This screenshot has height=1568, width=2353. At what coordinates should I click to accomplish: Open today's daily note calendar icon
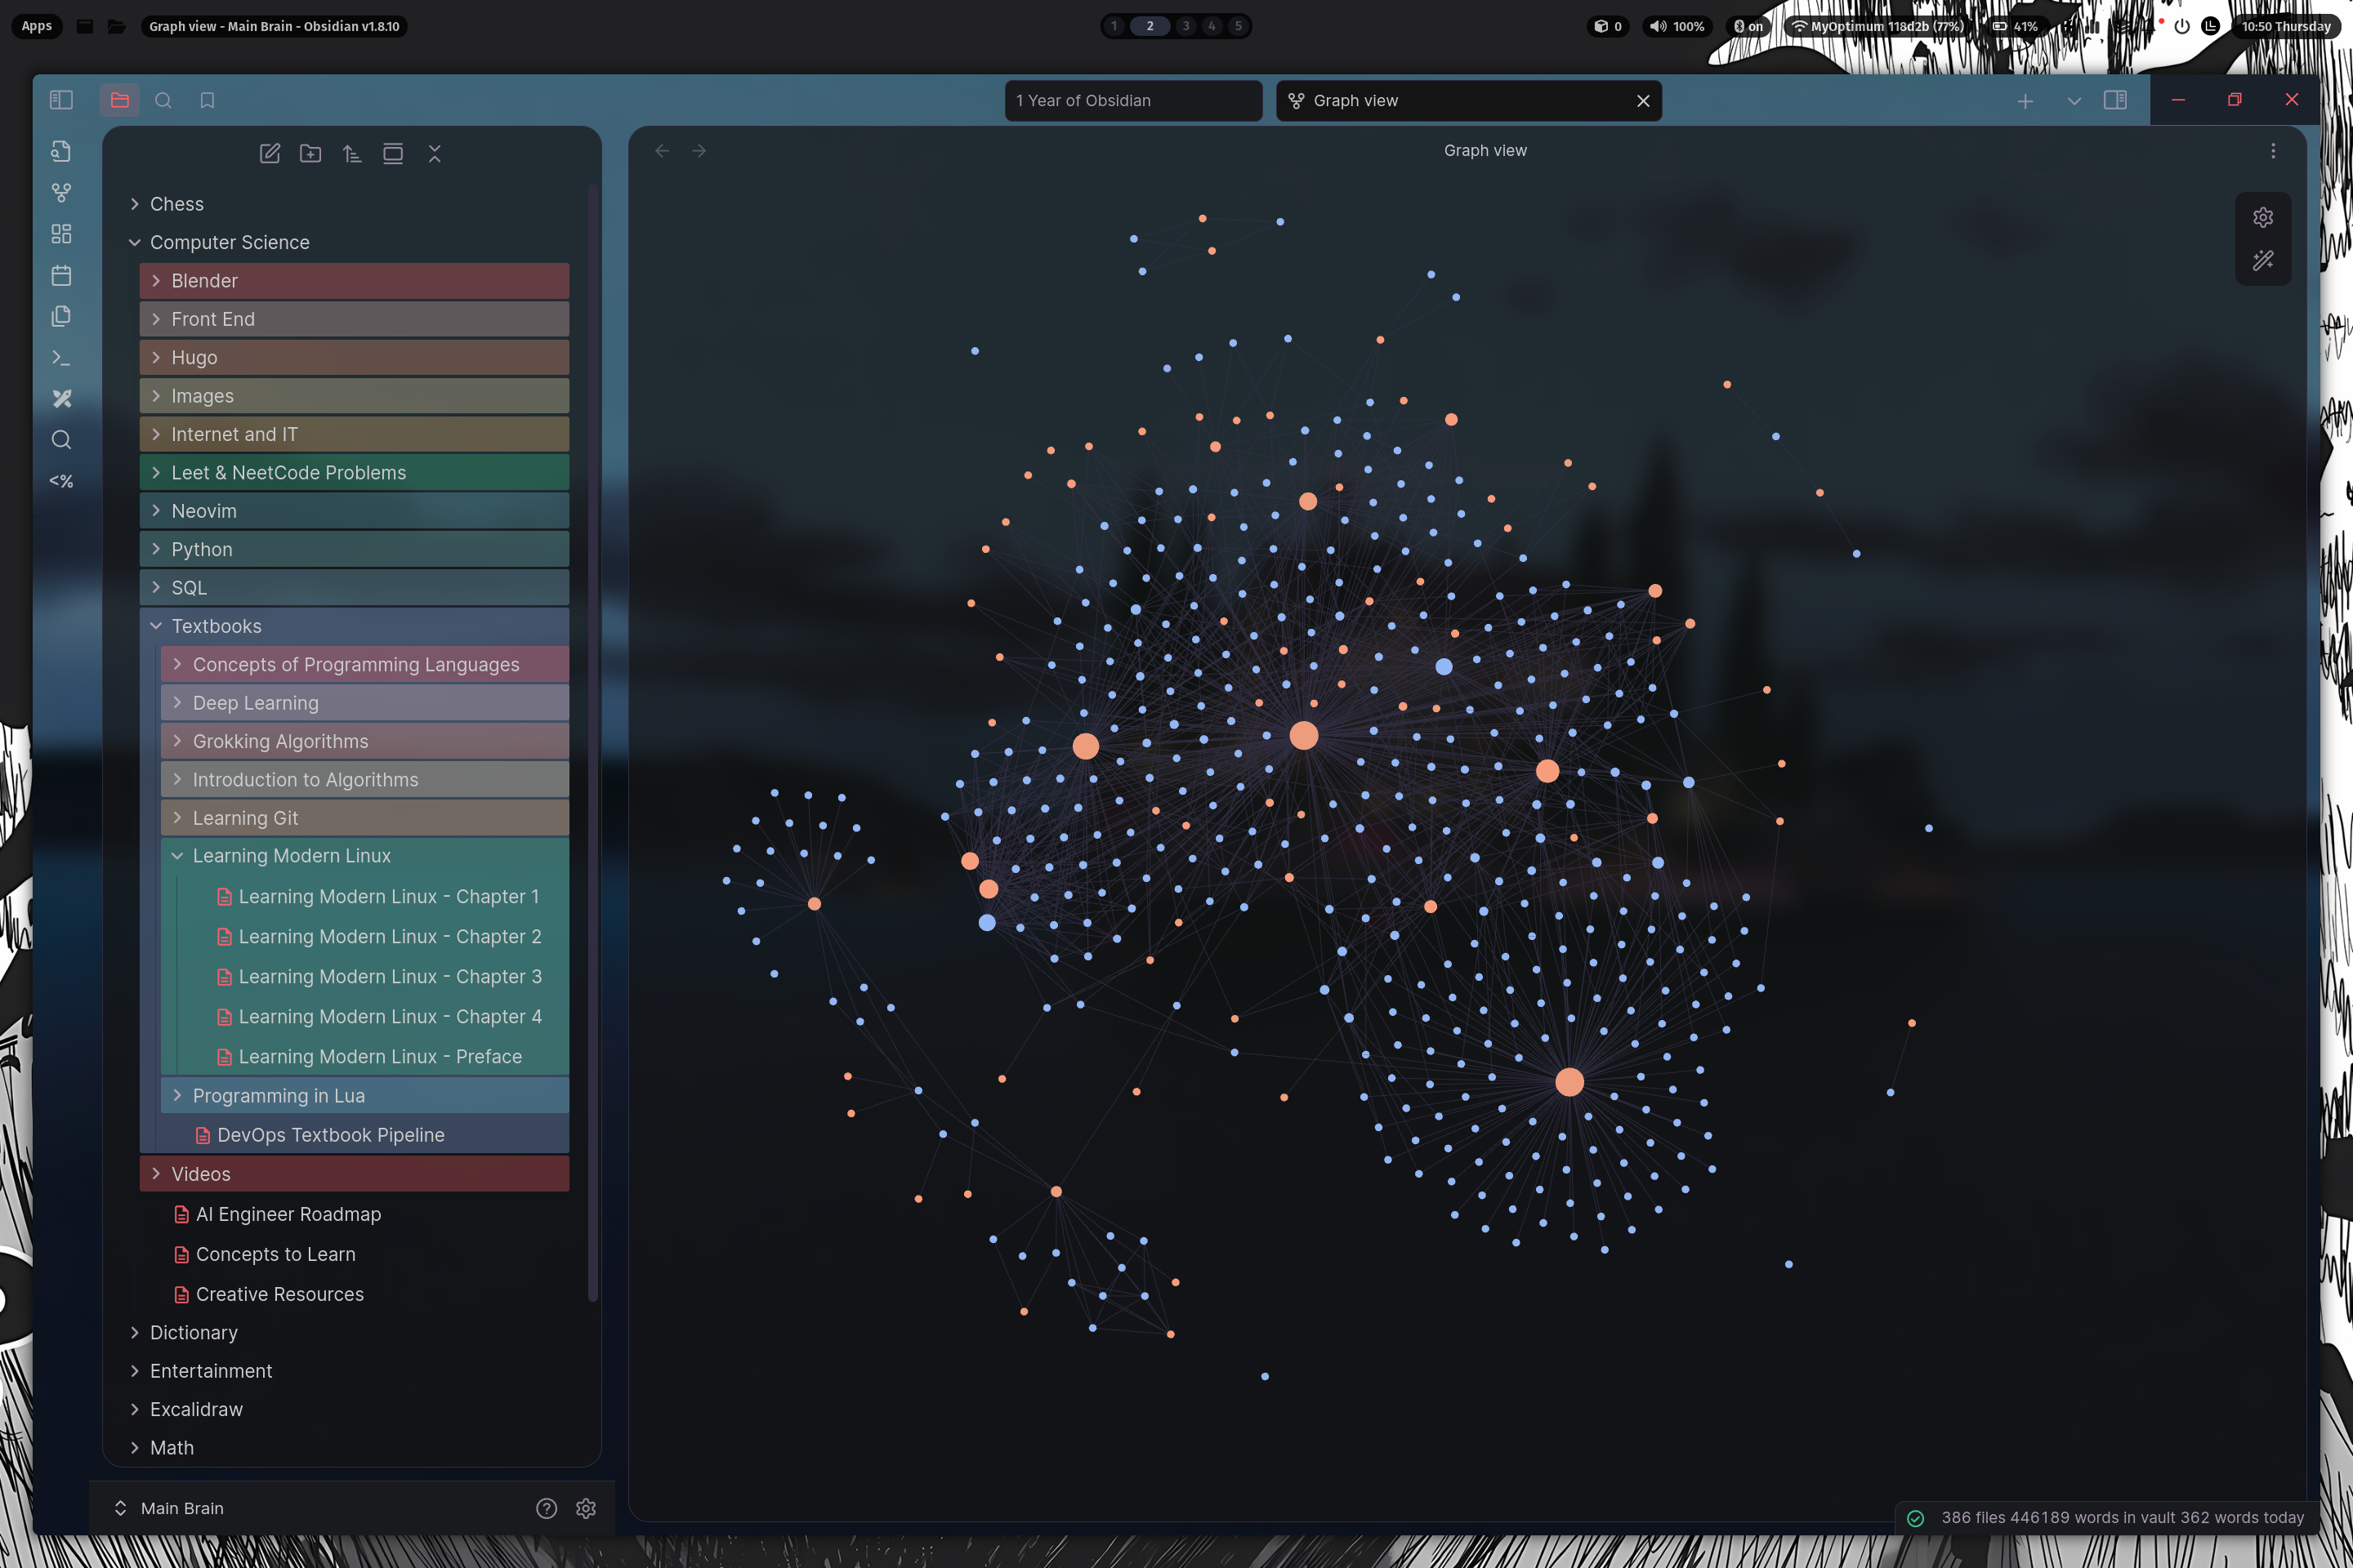coord(61,275)
